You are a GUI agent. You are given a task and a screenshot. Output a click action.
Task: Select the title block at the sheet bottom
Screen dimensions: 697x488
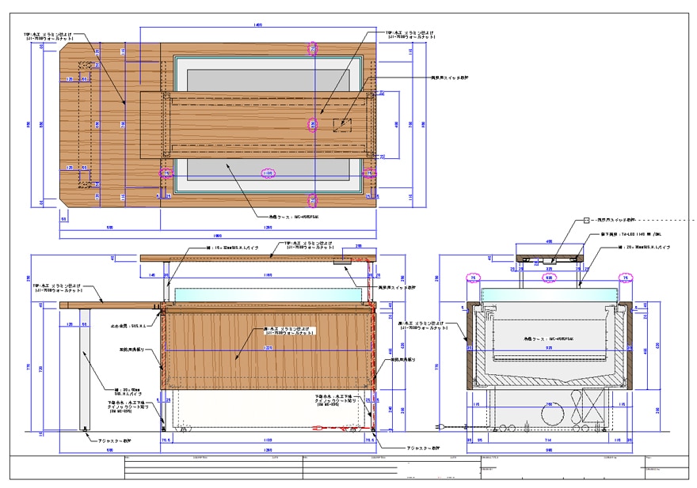tap(349, 467)
